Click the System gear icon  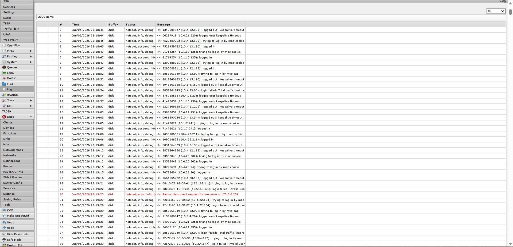tap(4, 62)
